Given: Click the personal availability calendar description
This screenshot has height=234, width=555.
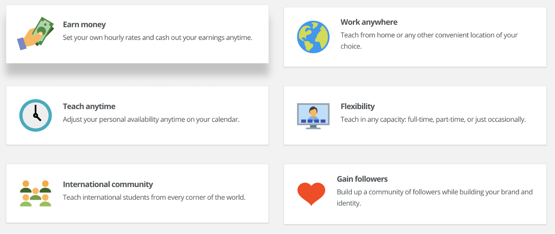Looking at the screenshot, I should (151, 120).
